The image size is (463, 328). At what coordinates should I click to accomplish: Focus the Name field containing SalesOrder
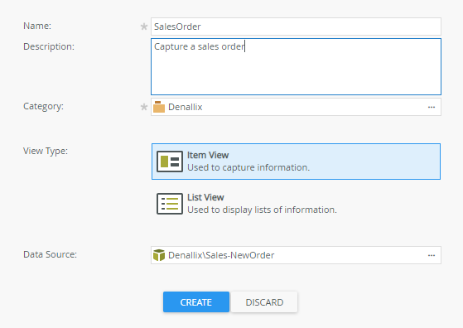296,27
